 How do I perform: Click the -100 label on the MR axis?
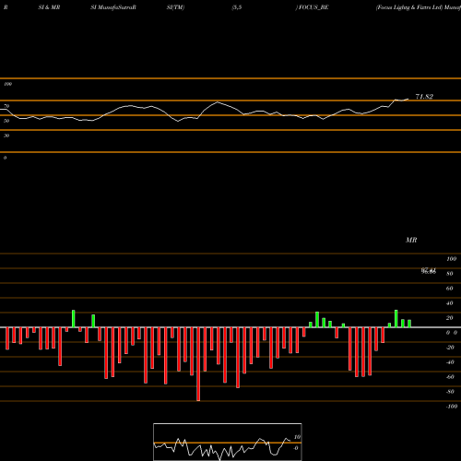(451, 407)
